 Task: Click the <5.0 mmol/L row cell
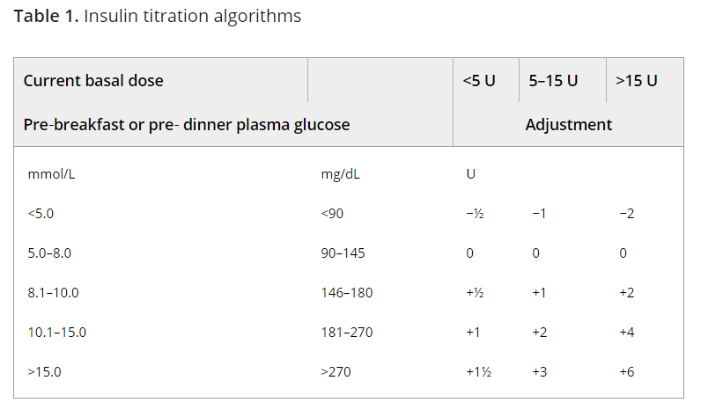click(x=41, y=214)
